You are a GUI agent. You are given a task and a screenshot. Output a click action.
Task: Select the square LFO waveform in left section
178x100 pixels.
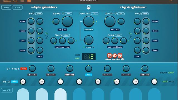(x=47, y=36)
